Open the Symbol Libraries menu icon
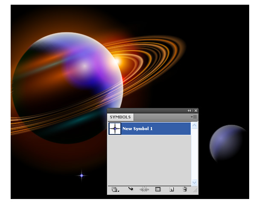This screenshot has height=205, width=256. pyautogui.click(x=115, y=190)
